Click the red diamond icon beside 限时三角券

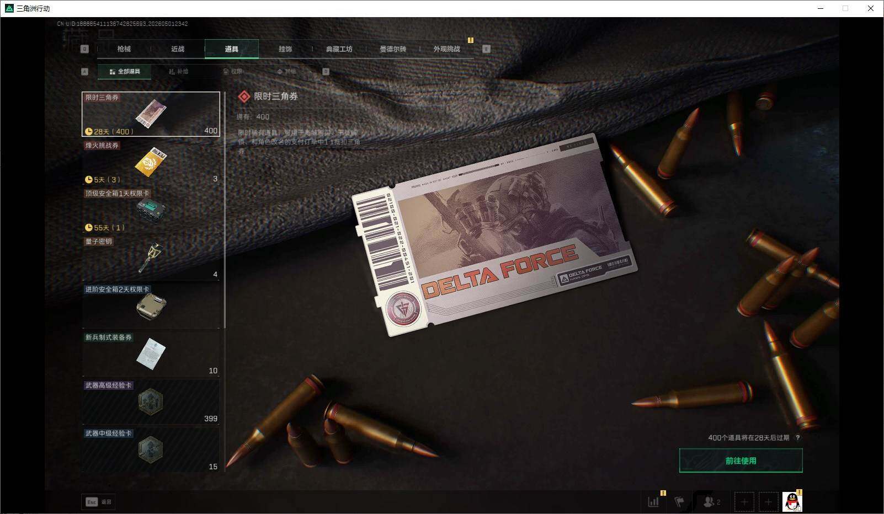click(x=244, y=97)
